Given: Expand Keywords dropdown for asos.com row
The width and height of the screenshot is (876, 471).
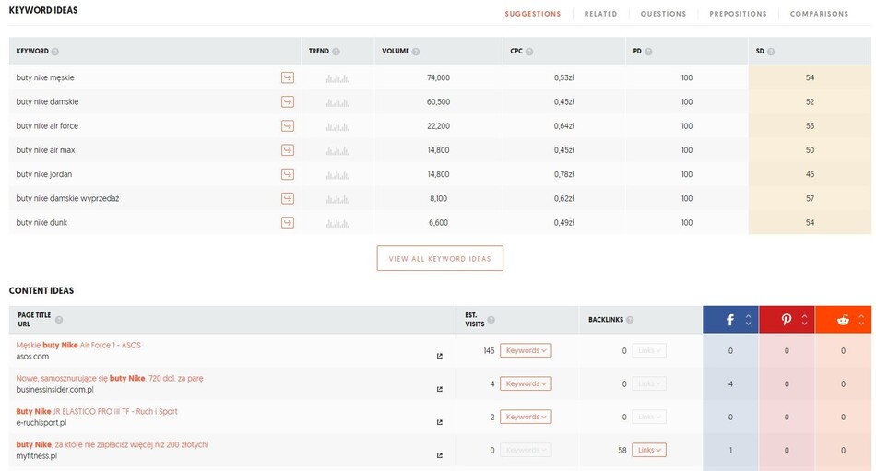Looking at the screenshot, I should (x=526, y=350).
